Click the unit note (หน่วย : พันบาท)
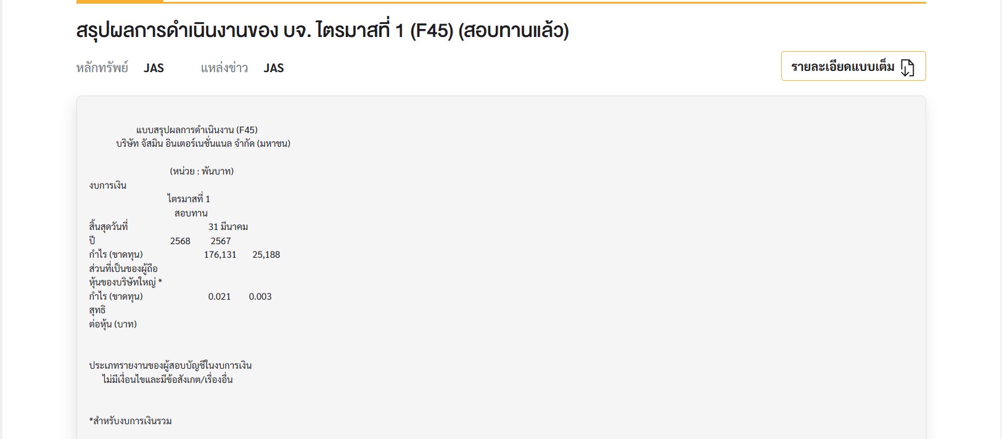 (x=202, y=171)
